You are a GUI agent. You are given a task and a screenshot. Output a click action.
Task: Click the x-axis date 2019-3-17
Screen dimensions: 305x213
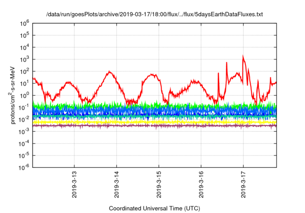tap(244, 184)
